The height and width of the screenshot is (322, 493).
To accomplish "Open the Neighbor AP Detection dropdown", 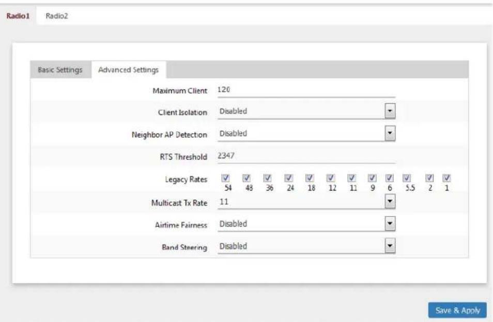I will [306, 134].
